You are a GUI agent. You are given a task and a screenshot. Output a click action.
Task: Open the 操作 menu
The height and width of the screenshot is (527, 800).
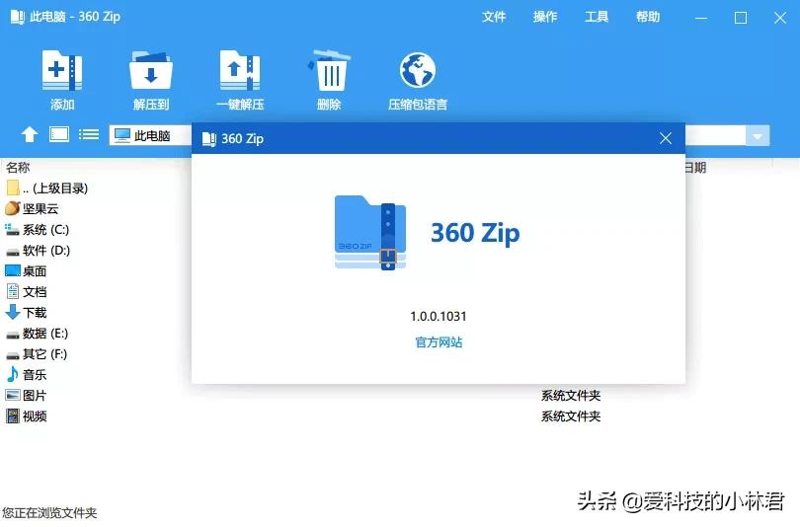(545, 17)
